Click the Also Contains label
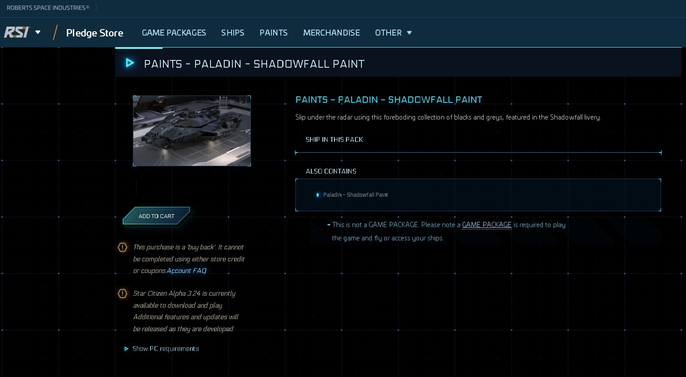Viewport: 686px width, 377px height. (331, 171)
